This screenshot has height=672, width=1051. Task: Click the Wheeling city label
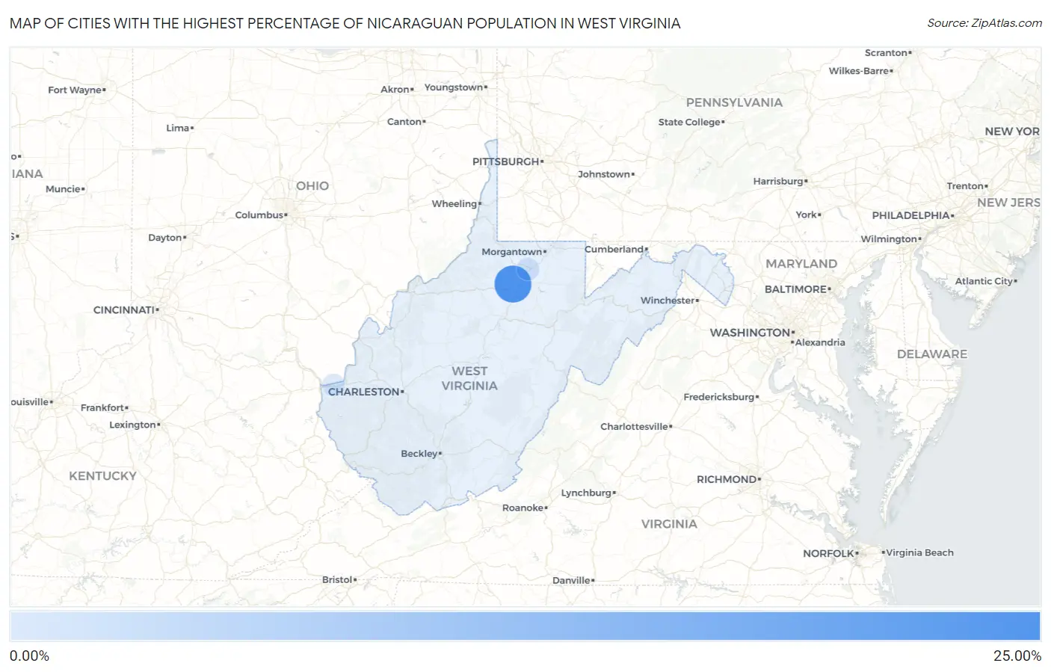pyautogui.click(x=454, y=203)
